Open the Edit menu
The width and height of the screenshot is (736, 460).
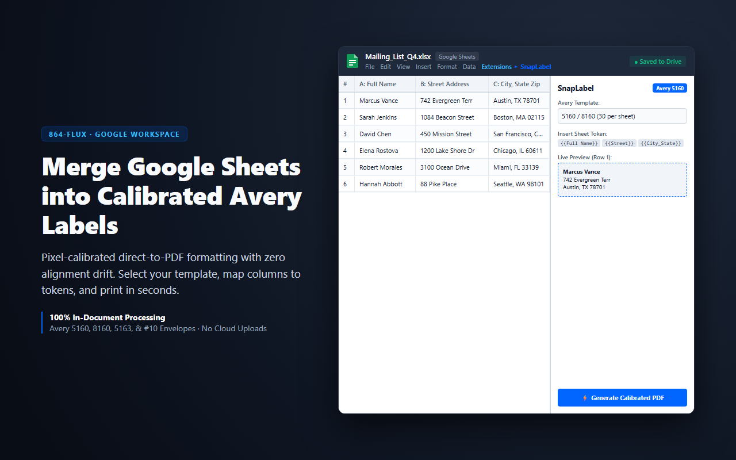385,67
